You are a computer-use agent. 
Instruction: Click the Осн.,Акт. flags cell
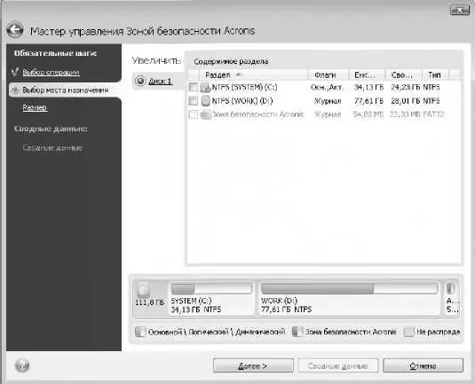[327, 87]
